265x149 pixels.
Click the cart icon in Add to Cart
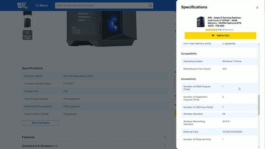pos(213,36)
